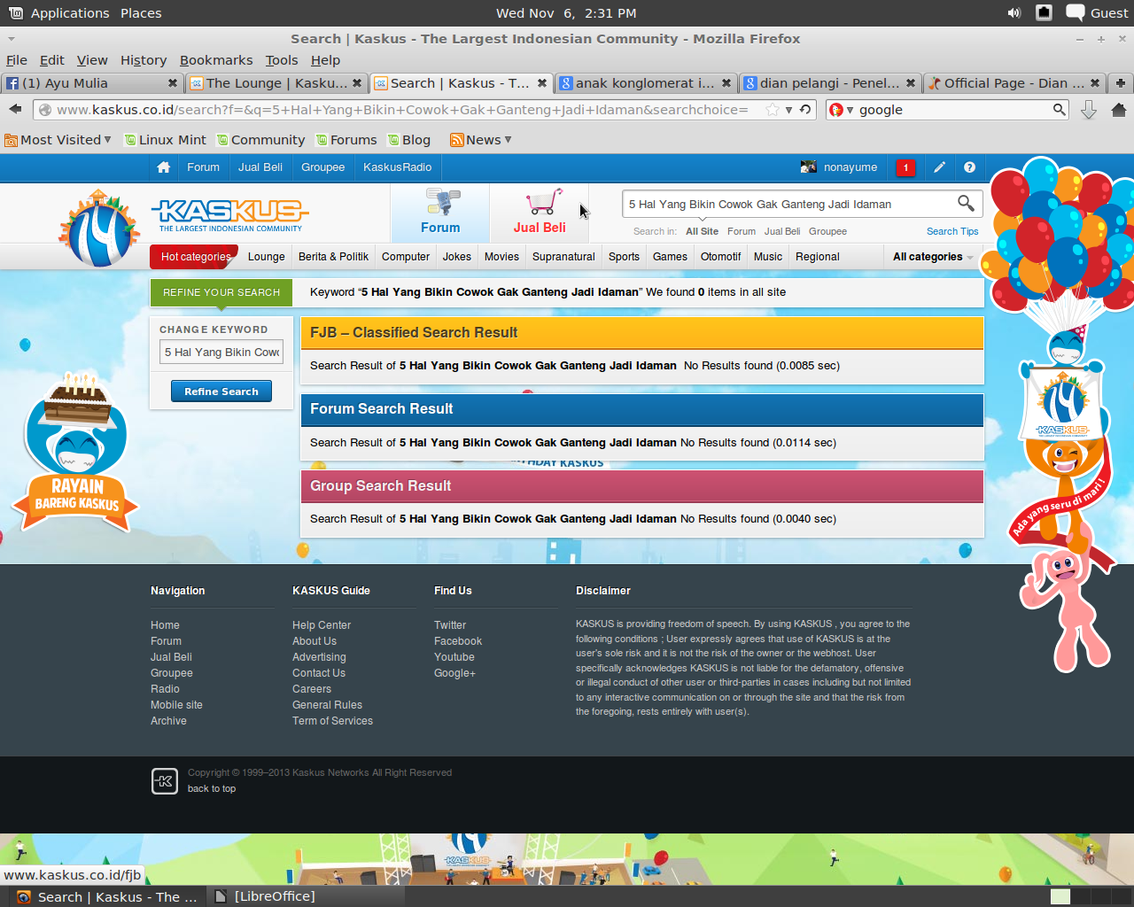The height and width of the screenshot is (907, 1134).
Task: Click the footer Kaskus K logo icon
Action: [x=165, y=781]
